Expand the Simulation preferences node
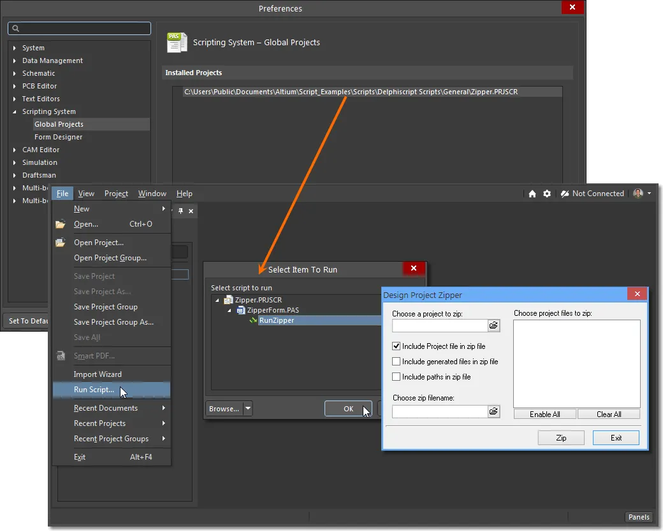The width and height of the screenshot is (663, 531). click(x=15, y=162)
